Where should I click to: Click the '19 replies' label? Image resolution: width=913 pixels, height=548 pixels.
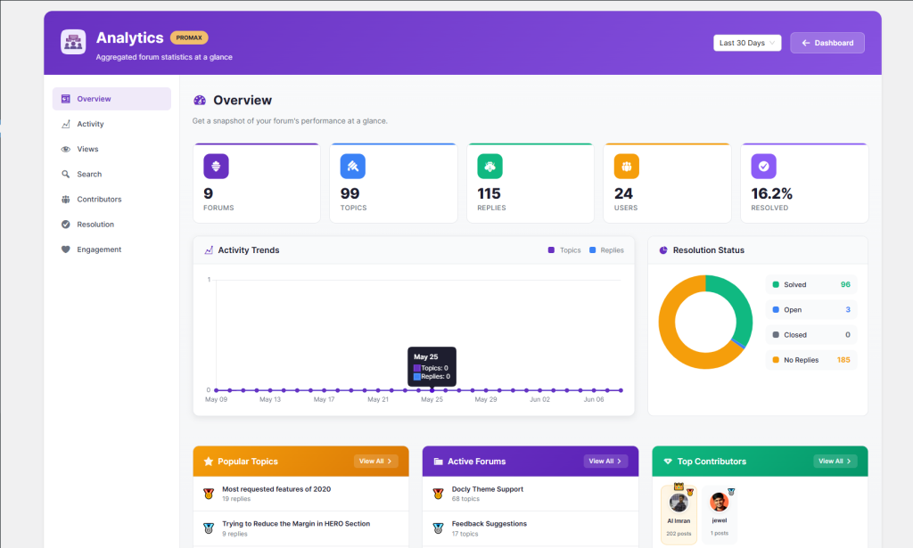(x=236, y=499)
